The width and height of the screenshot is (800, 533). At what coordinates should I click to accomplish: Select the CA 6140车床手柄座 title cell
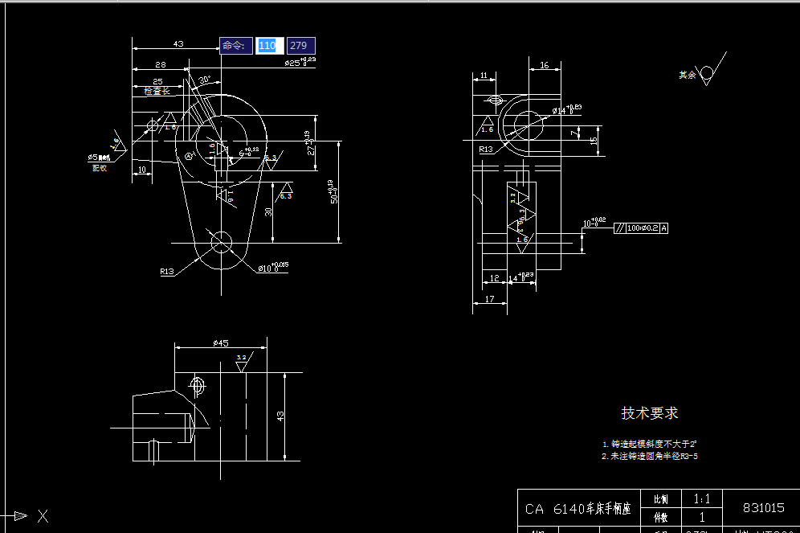[578, 508]
